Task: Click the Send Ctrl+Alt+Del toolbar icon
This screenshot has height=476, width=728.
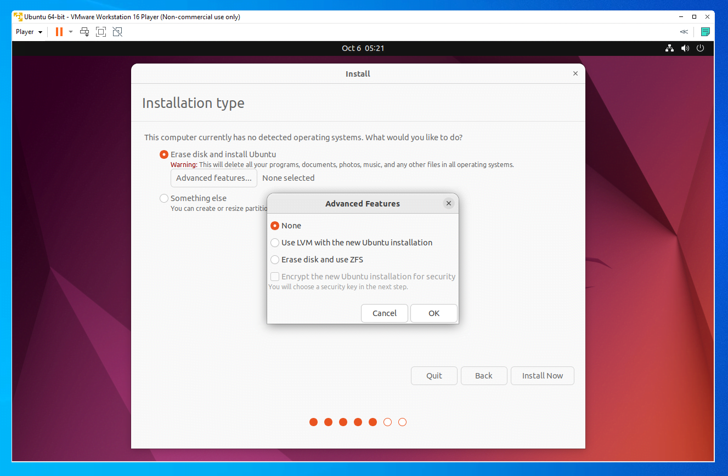Action: pos(84,32)
